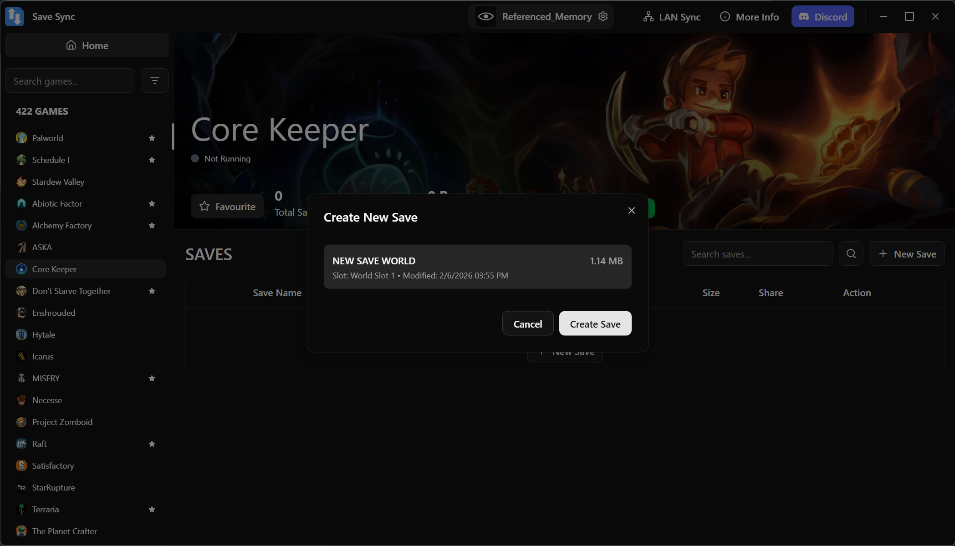Toggle favourite star for Alchemy Factory
Image resolution: width=955 pixels, height=546 pixels.
pos(152,225)
